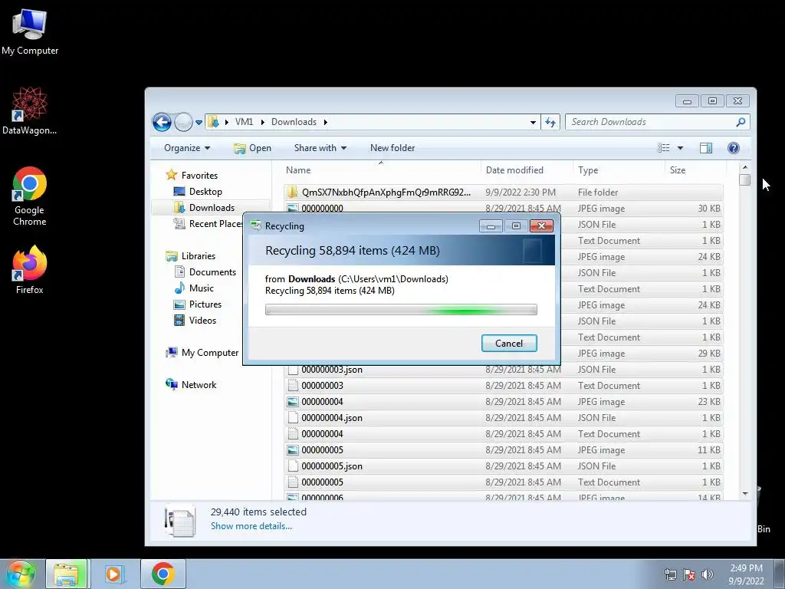Click the Chrome taskbar icon
785x589 pixels.
(x=163, y=574)
